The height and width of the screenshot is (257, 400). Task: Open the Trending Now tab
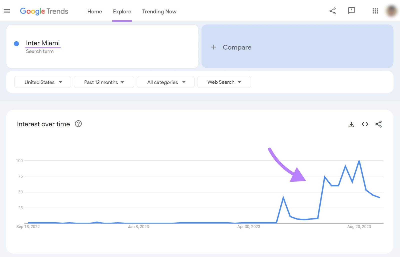[x=159, y=11]
